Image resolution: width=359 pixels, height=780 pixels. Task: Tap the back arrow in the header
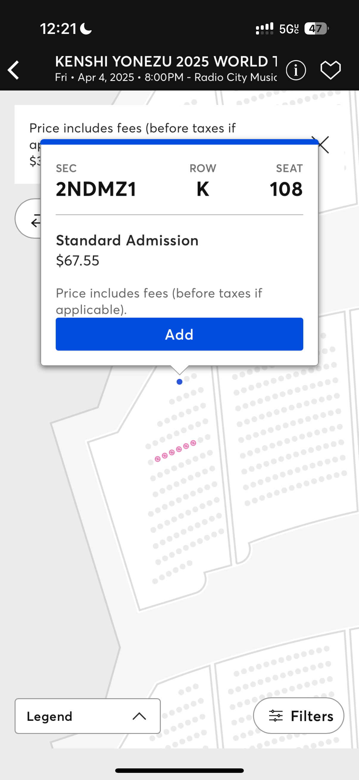[14, 70]
